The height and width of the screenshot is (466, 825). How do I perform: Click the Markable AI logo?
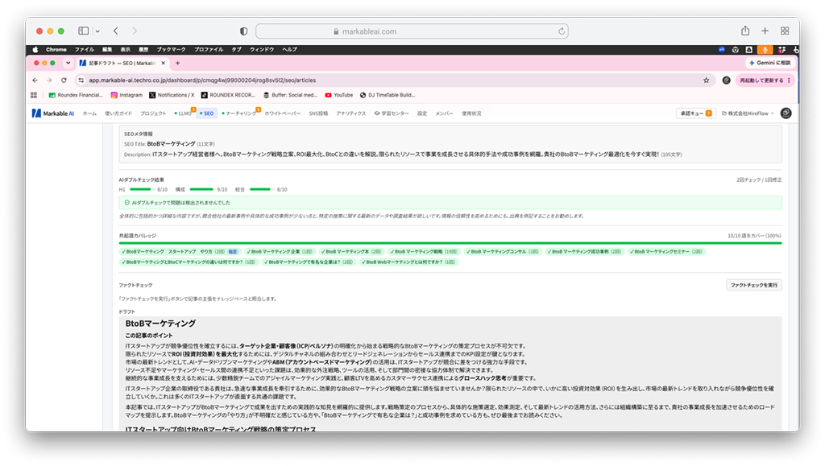click(x=52, y=113)
